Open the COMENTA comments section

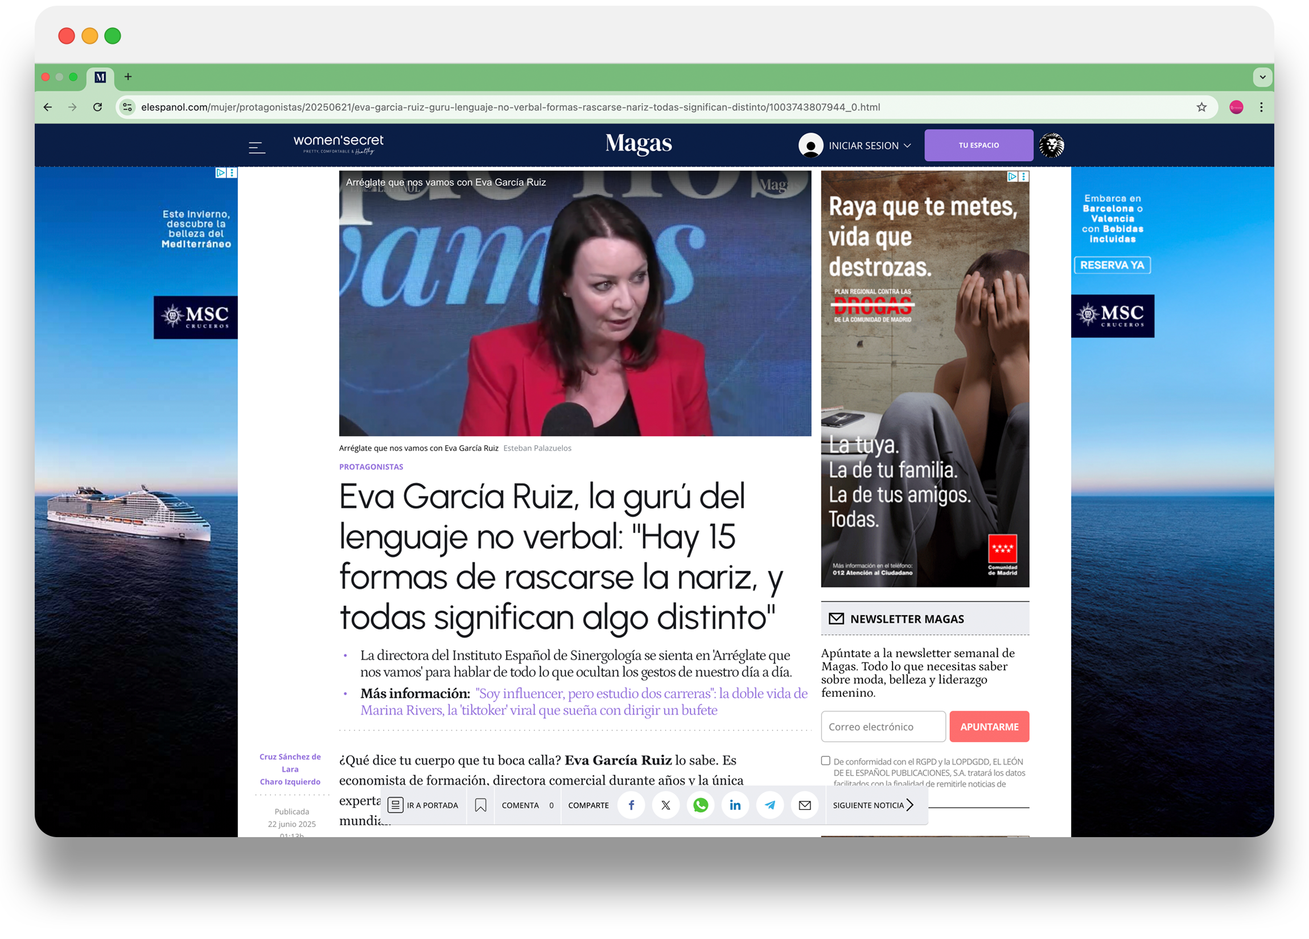[x=528, y=805]
